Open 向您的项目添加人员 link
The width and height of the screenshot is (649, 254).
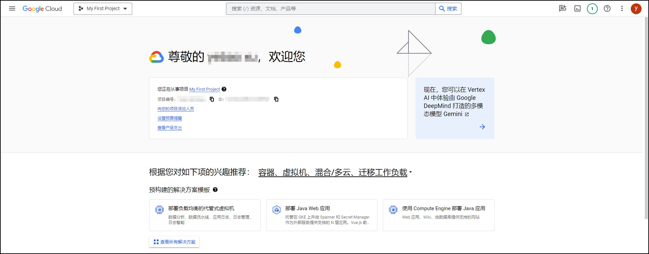point(176,109)
